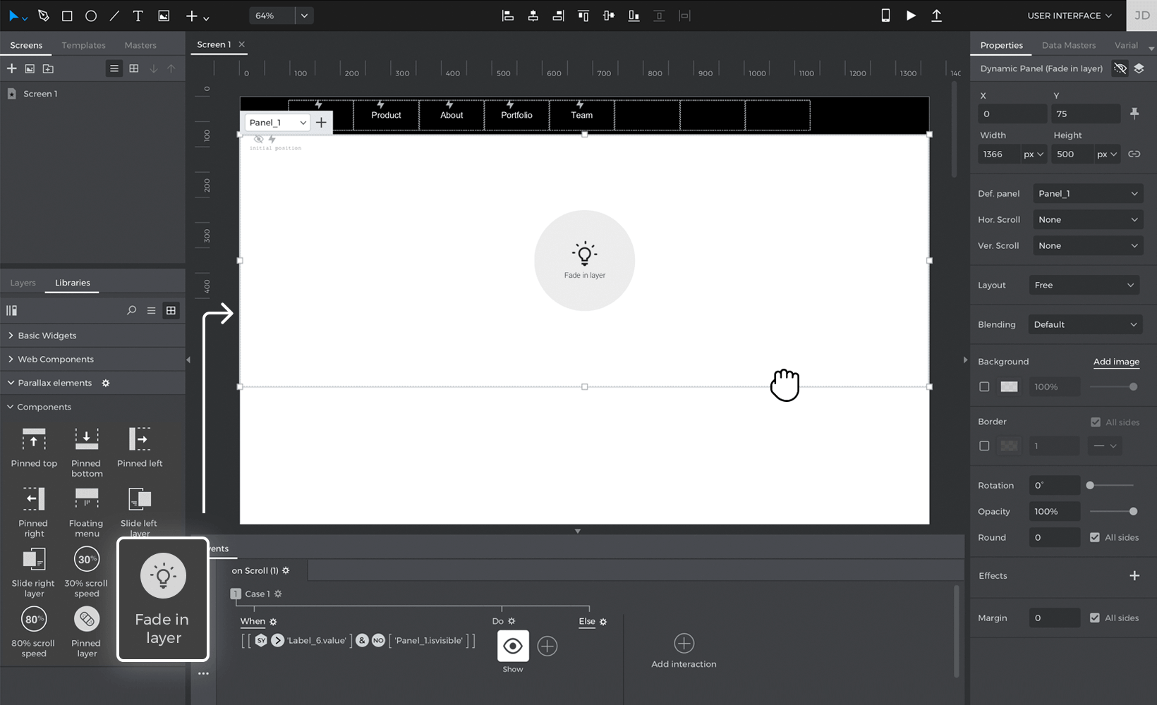Select the 30% scroll speed component

pos(86,572)
